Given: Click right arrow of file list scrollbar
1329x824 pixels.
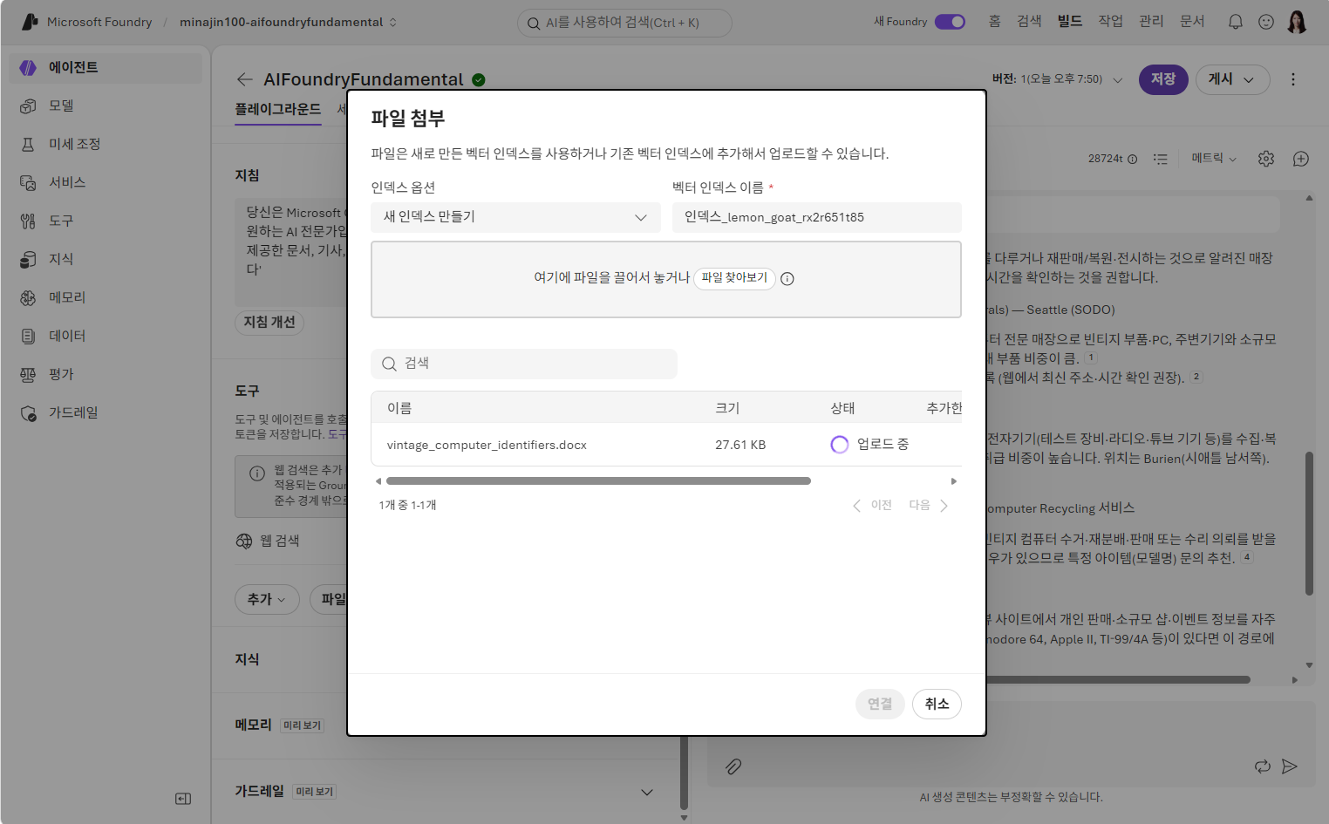Looking at the screenshot, I should pyautogui.click(x=954, y=481).
